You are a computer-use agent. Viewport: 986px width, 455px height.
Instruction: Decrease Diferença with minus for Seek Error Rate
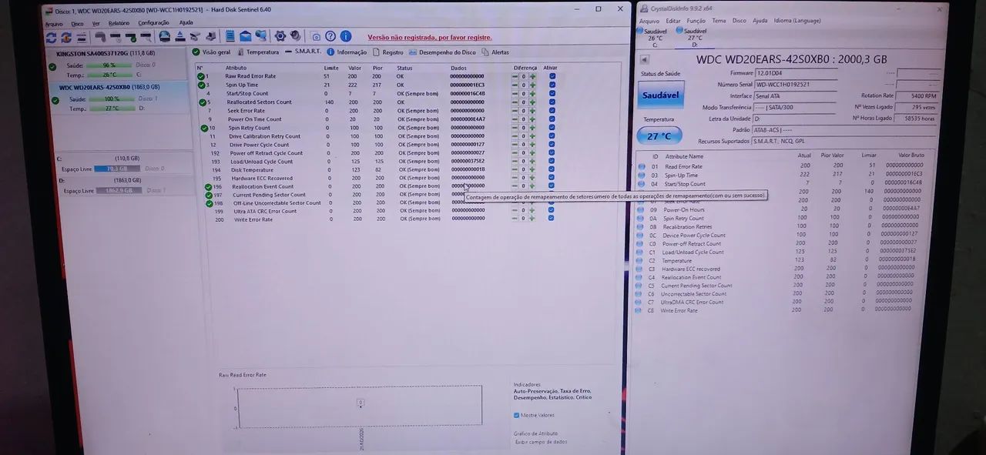coord(515,111)
